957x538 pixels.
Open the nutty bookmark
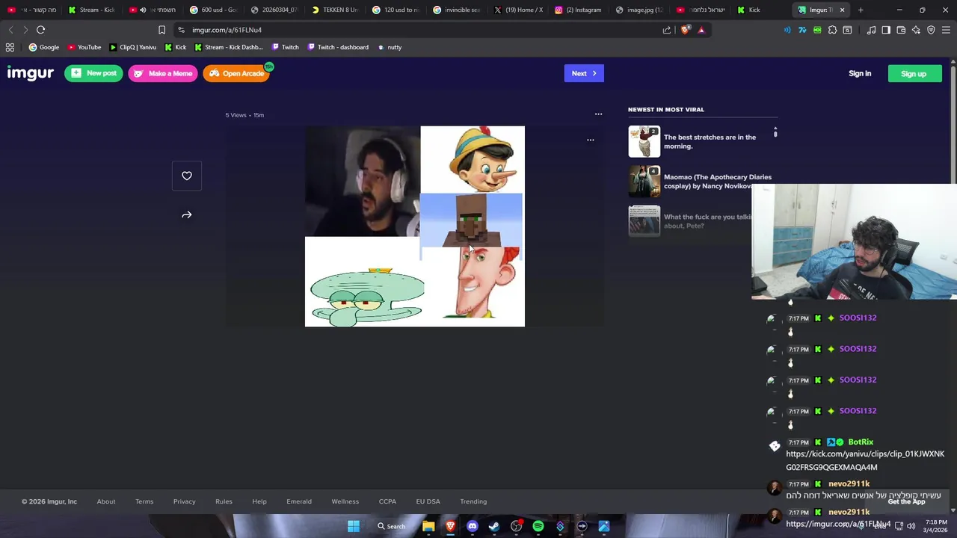pos(390,47)
